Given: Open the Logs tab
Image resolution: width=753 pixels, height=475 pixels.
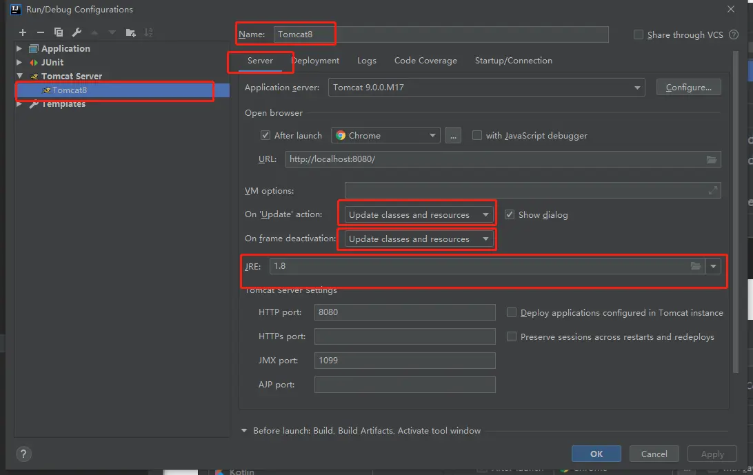Looking at the screenshot, I should pos(366,61).
